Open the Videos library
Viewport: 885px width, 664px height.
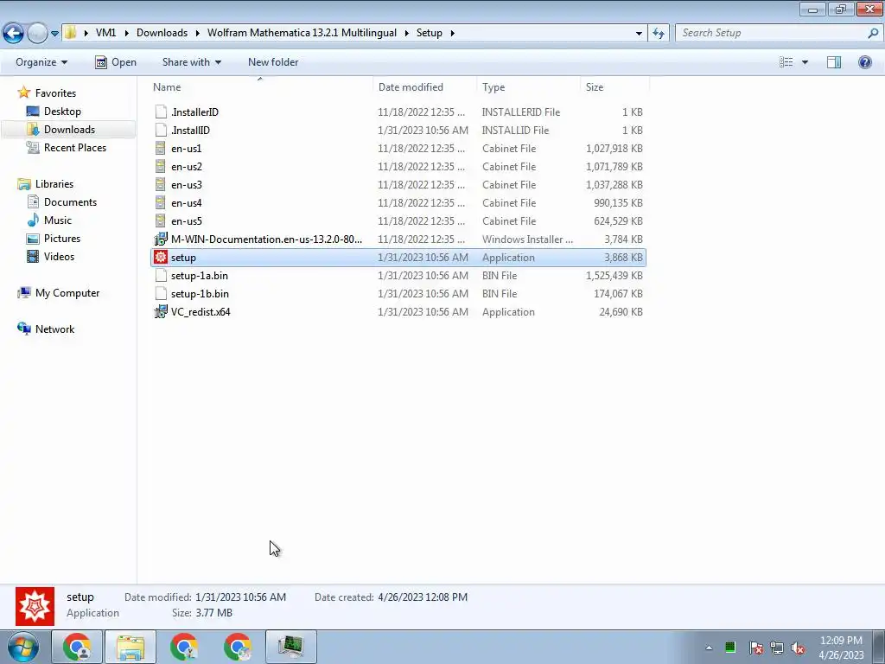pyautogui.click(x=59, y=256)
